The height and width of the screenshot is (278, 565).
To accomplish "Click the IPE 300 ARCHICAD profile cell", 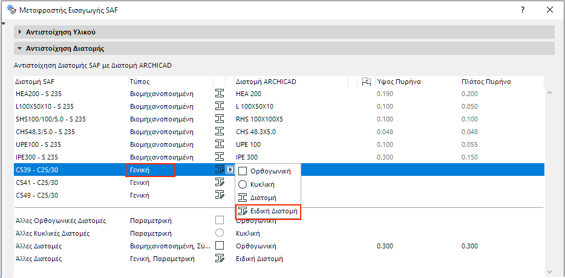I will 246,157.
